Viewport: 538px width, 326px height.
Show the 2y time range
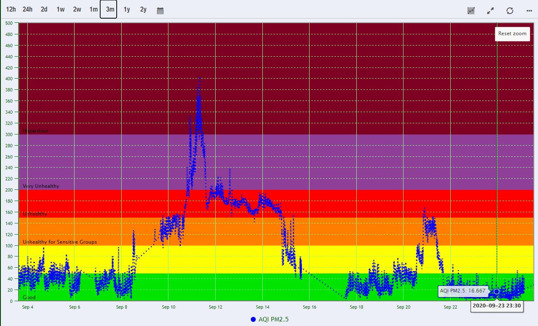(143, 10)
